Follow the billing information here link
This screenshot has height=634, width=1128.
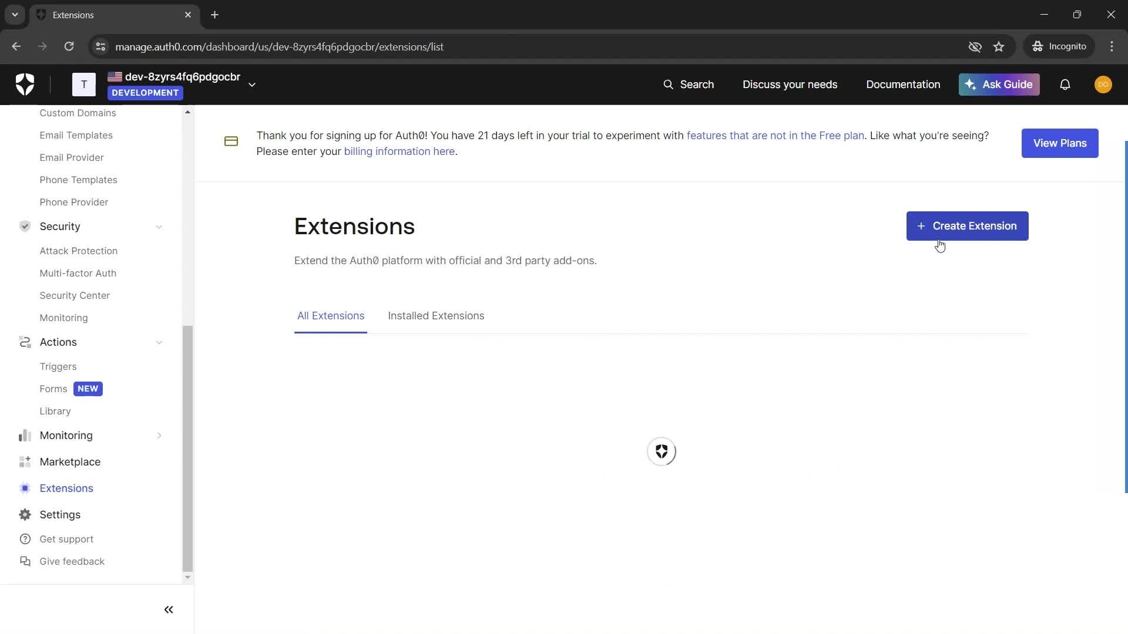click(399, 151)
